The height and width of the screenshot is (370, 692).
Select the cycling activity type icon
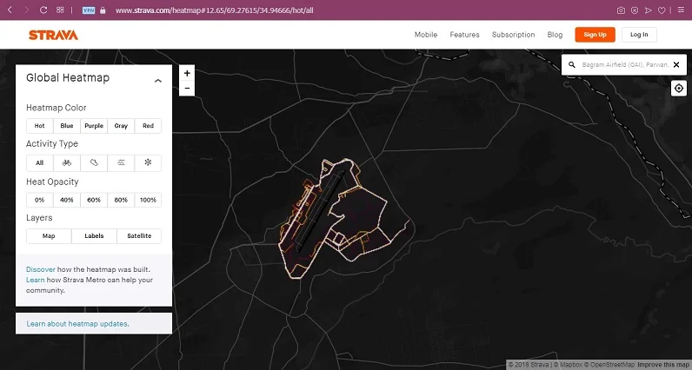67,162
